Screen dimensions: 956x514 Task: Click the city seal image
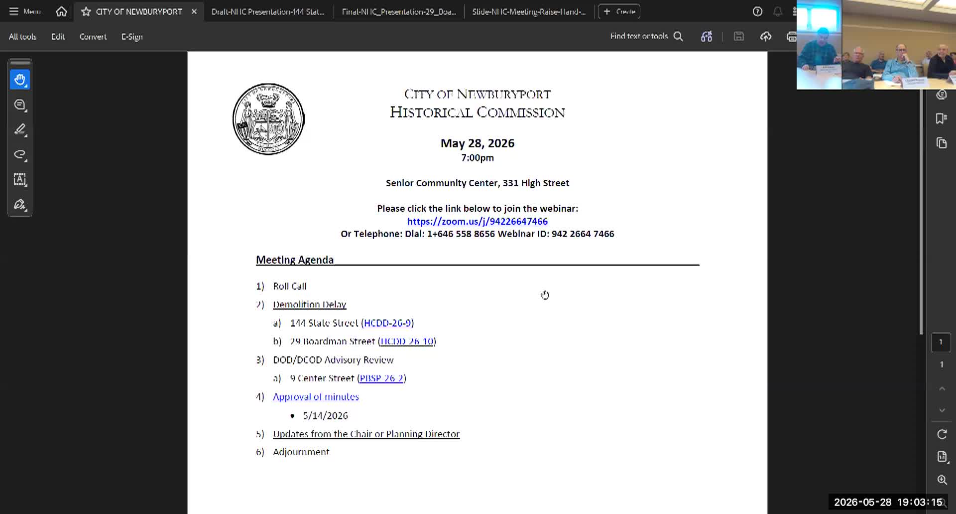(x=268, y=119)
